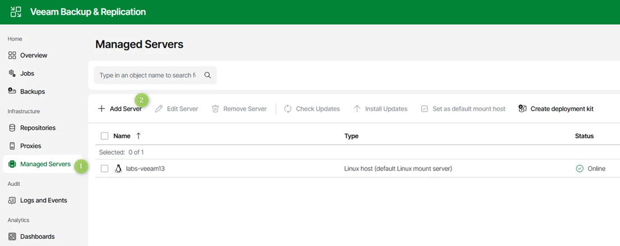Click the green Online status check icon
This screenshot has width=620, height=246.
coord(580,168)
